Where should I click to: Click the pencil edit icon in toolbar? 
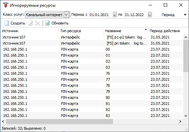pyautogui.click(x=31, y=23)
